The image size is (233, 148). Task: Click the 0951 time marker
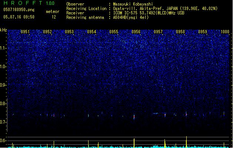pyautogui.click(x=25, y=32)
